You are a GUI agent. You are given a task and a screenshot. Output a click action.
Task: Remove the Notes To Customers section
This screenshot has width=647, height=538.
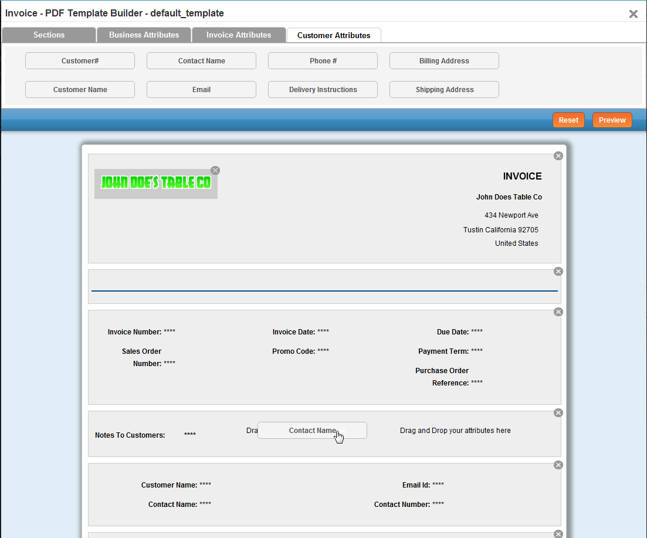coord(558,412)
